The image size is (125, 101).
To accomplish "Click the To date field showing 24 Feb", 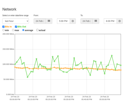I will click(86, 21).
